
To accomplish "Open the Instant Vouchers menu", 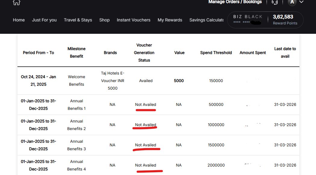I will [134, 20].
